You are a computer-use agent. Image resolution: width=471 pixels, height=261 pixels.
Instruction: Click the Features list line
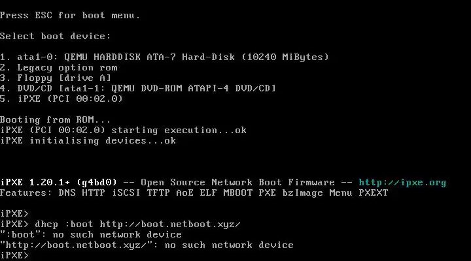click(x=194, y=193)
